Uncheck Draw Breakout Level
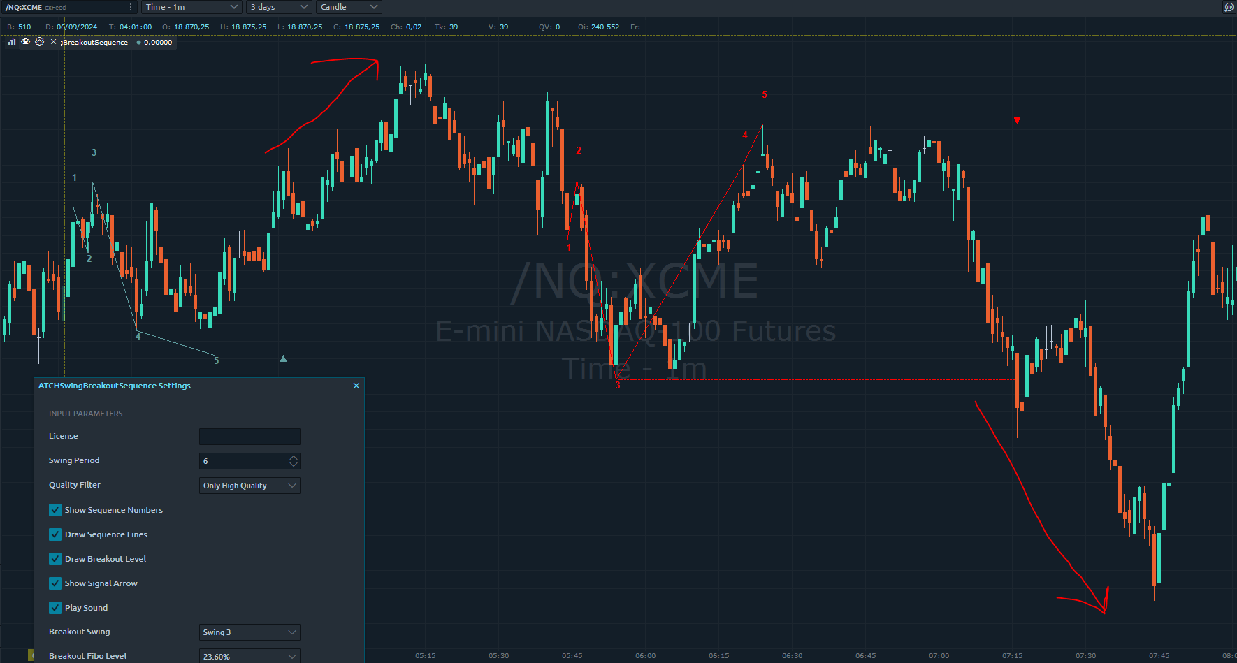 coord(55,559)
